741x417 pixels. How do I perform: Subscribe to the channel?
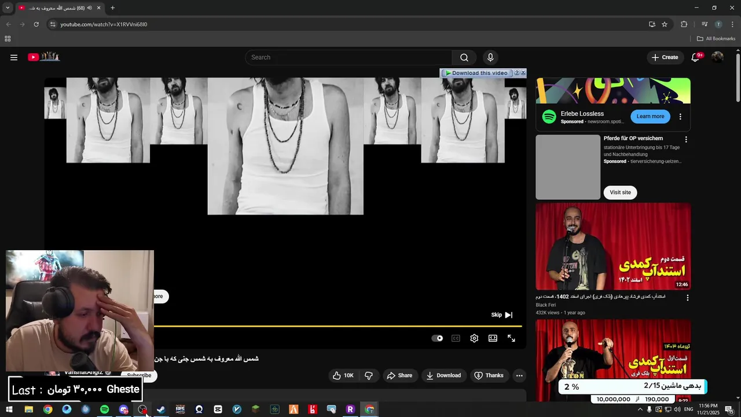[x=139, y=375]
